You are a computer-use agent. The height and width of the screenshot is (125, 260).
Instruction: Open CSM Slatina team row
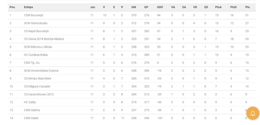[x=132, y=110]
